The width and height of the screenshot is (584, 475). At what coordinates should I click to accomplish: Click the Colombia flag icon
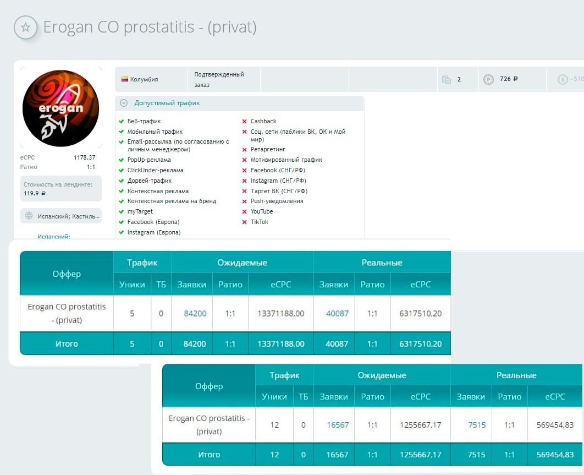pos(125,79)
